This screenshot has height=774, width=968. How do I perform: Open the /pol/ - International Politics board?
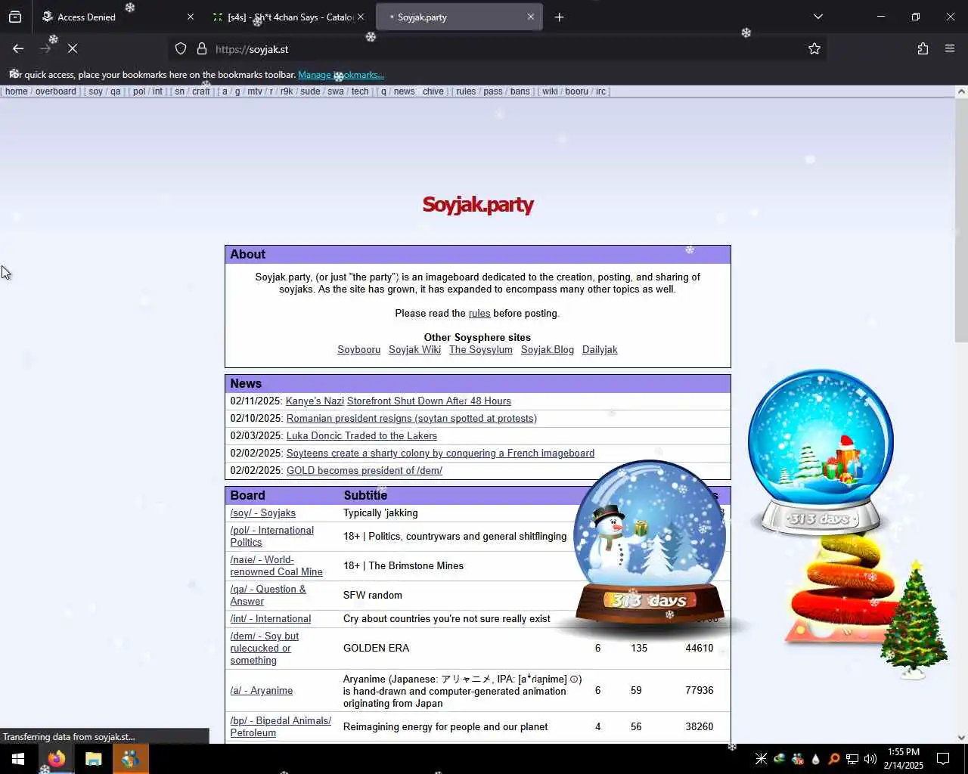[x=272, y=536]
